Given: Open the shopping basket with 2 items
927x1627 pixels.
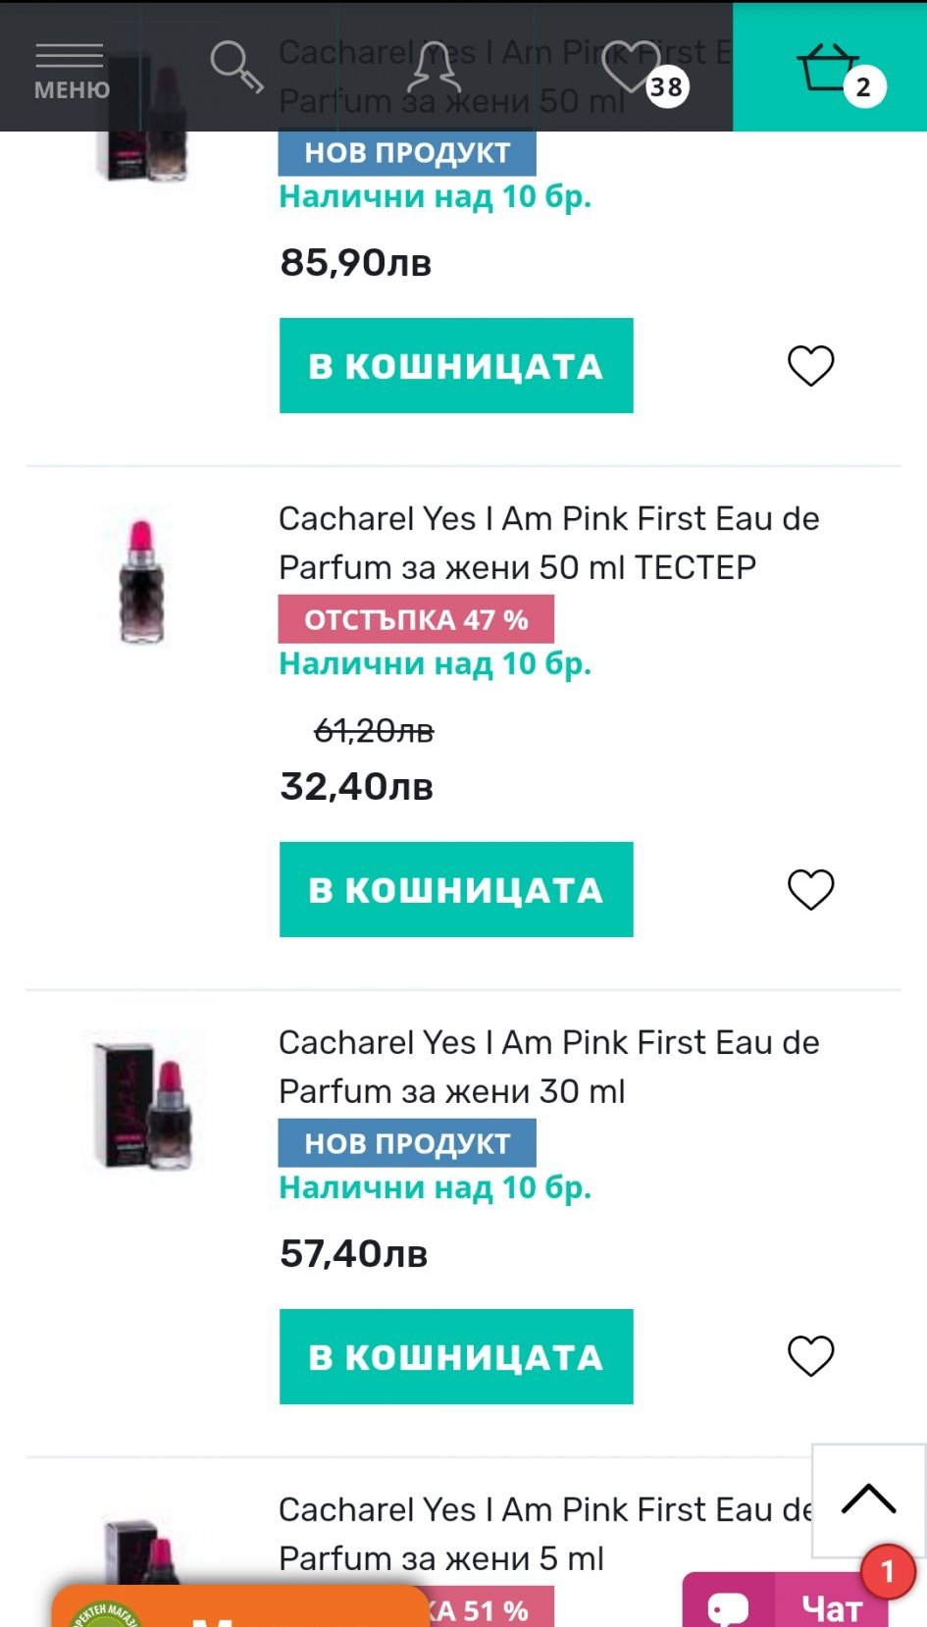Looking at the screenshot, I should pos(830,69).
